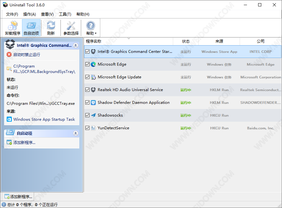
Task: Select the Shadowsocks row name
Action: coord(110,115)
